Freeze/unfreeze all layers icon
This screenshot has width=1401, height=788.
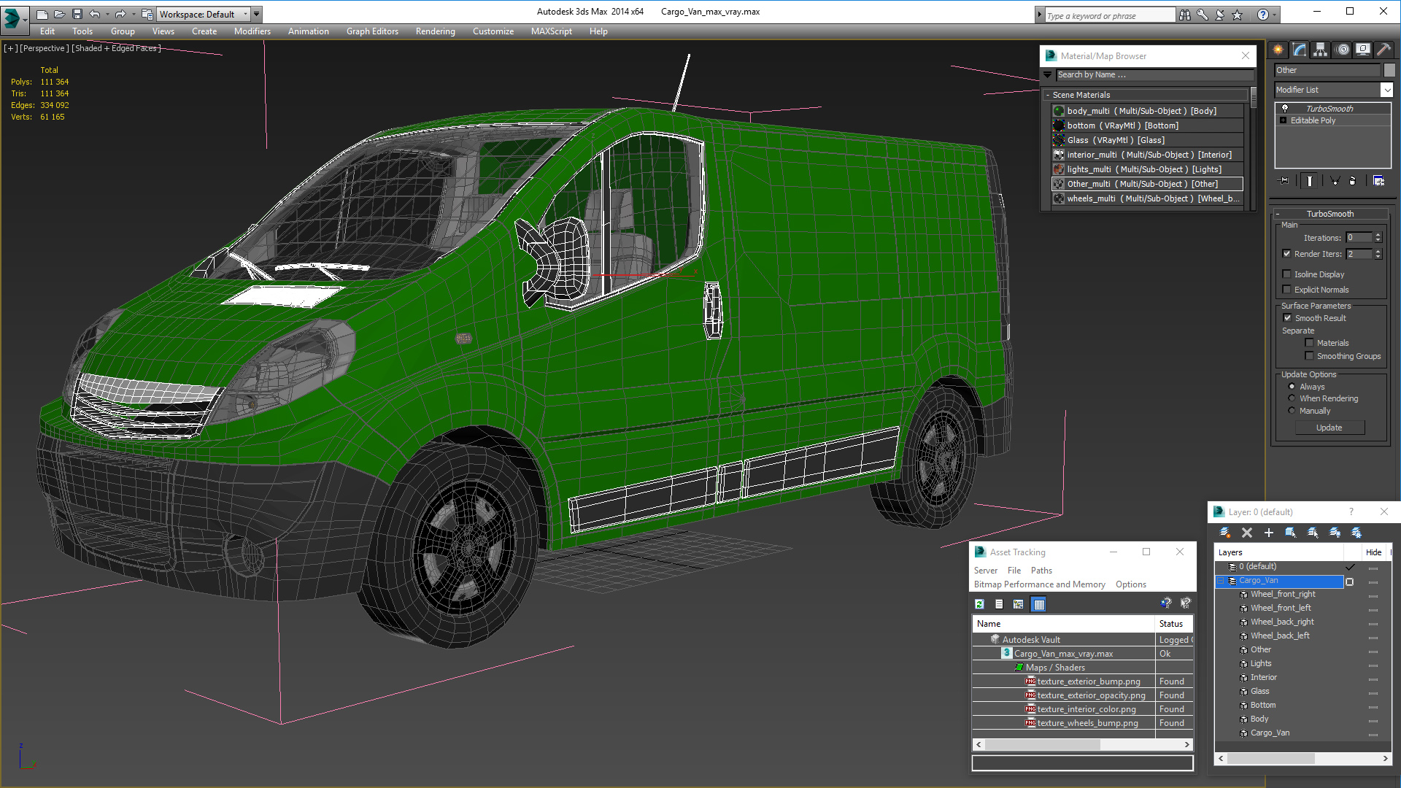(1356, 533)
